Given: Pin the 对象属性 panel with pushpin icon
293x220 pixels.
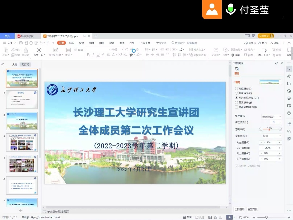Looking at the screenshot, I should (x=277, y=63).
